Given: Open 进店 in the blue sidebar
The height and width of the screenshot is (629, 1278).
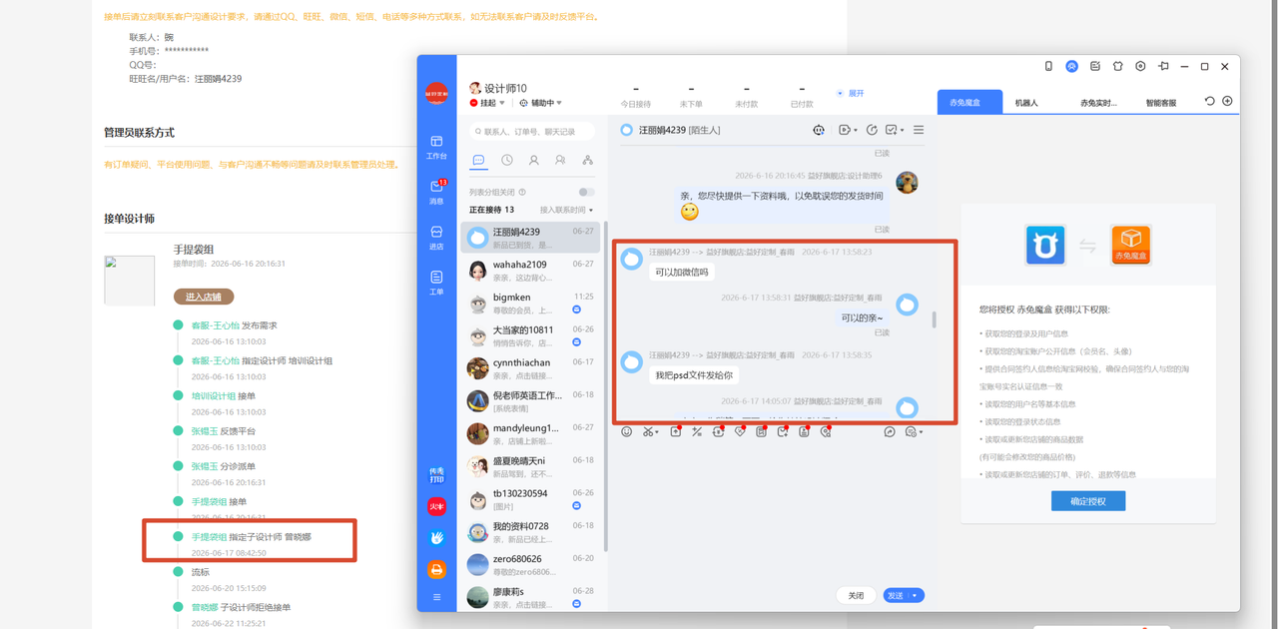Looking at the screenshot, I should 436,238.
